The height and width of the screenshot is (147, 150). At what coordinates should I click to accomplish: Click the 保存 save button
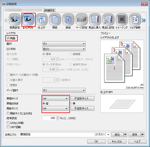point(135,135)
